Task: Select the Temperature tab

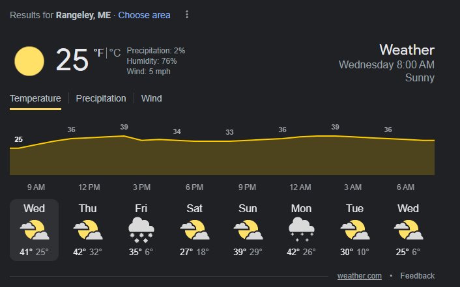Action: coord(35,98)
